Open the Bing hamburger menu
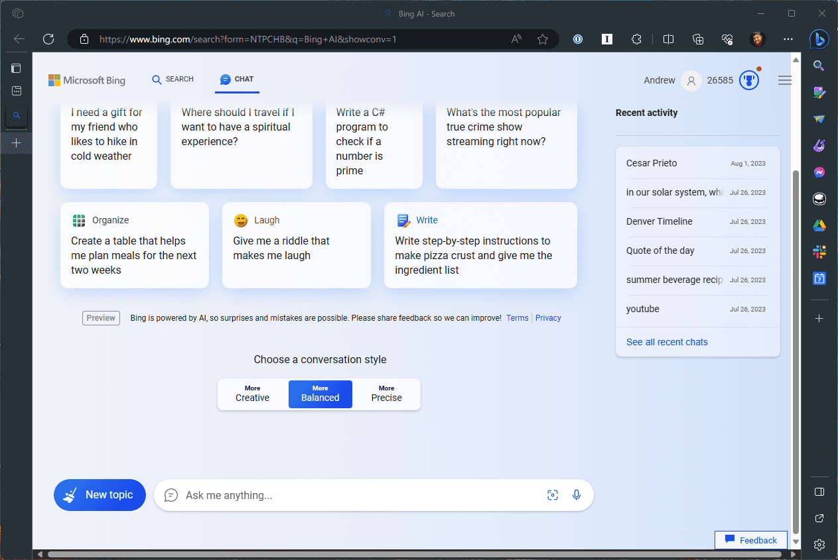The width and height of the screenshot is (838, 560). pos(785,80)
